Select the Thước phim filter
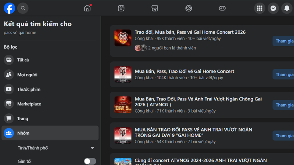This screenshot has height=165, width=294. click(50, 89)
